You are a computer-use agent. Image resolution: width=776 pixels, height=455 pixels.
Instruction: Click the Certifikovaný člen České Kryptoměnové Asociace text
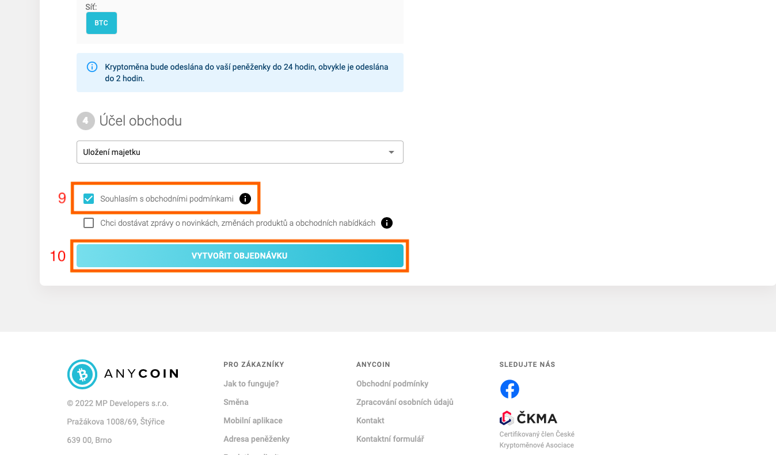click(x=537, y=439)
